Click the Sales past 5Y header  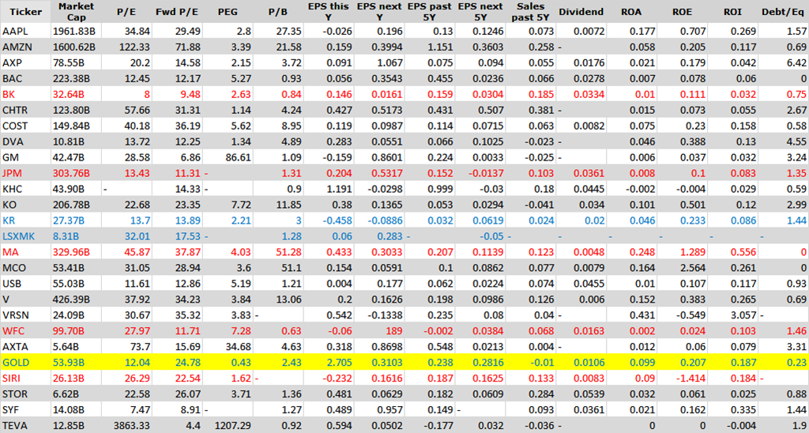(x=532, y=11)
